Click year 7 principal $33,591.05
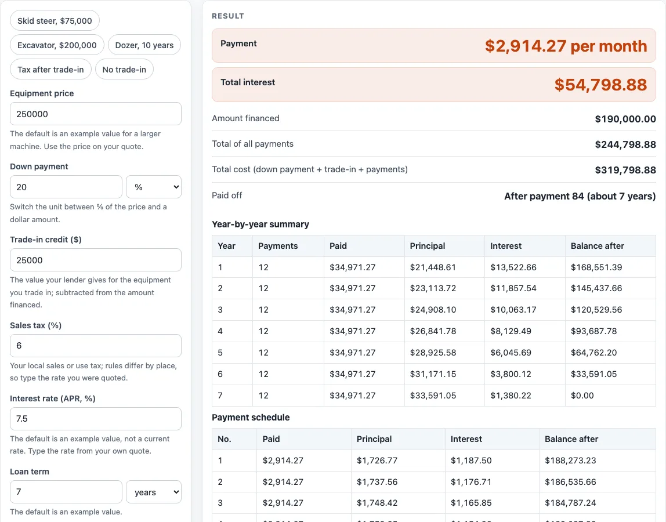Image resolution: width=666 pixels, height=522 pixels. [x=433, y=396]
